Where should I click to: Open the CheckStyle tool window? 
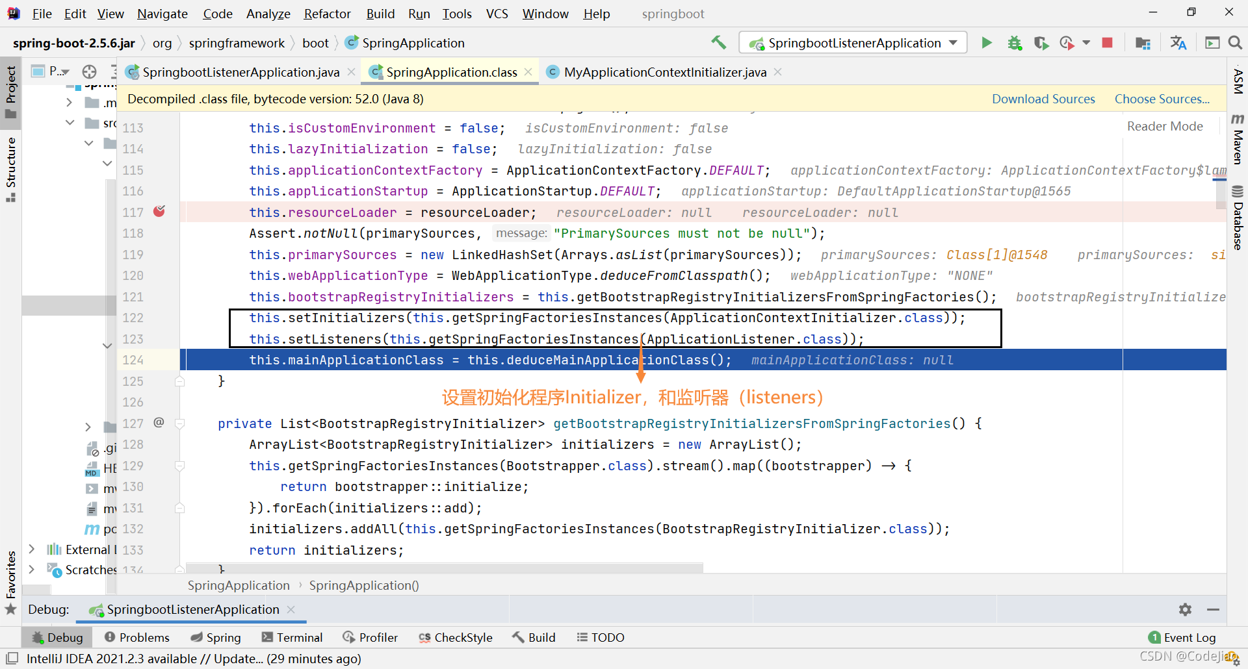coord(455,637)
